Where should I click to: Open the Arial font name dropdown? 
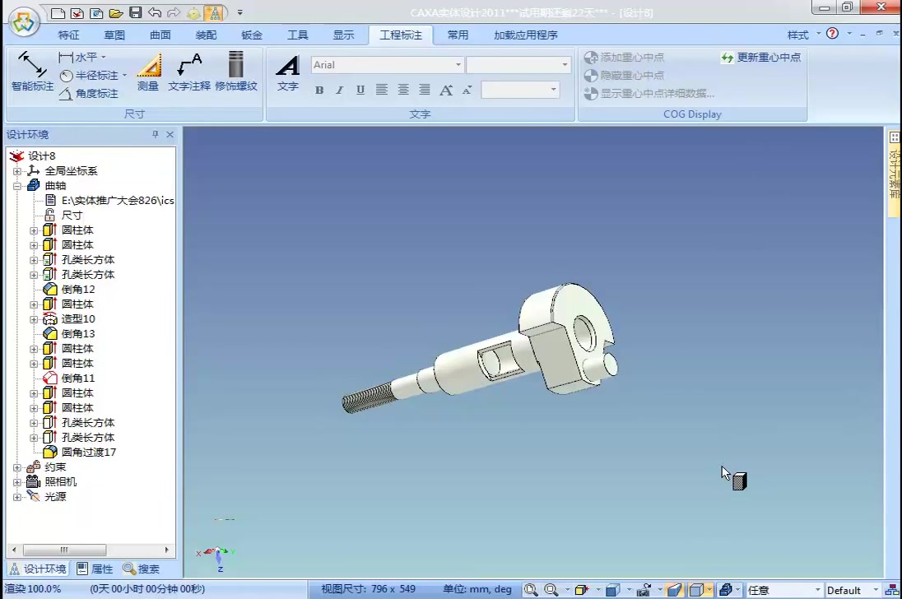click(x=458, y=65)
